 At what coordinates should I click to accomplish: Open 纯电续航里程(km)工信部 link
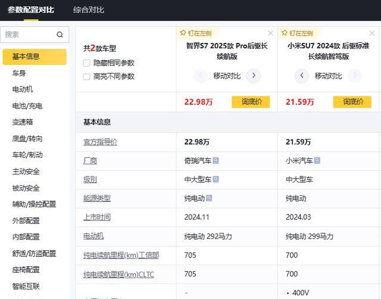[121, 256]
